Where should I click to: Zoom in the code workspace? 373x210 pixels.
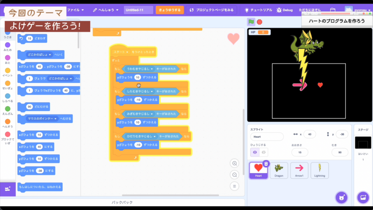(235, 163)
